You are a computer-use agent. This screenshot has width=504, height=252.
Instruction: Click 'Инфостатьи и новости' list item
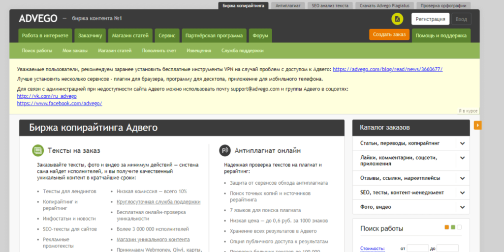click(69, 219)
